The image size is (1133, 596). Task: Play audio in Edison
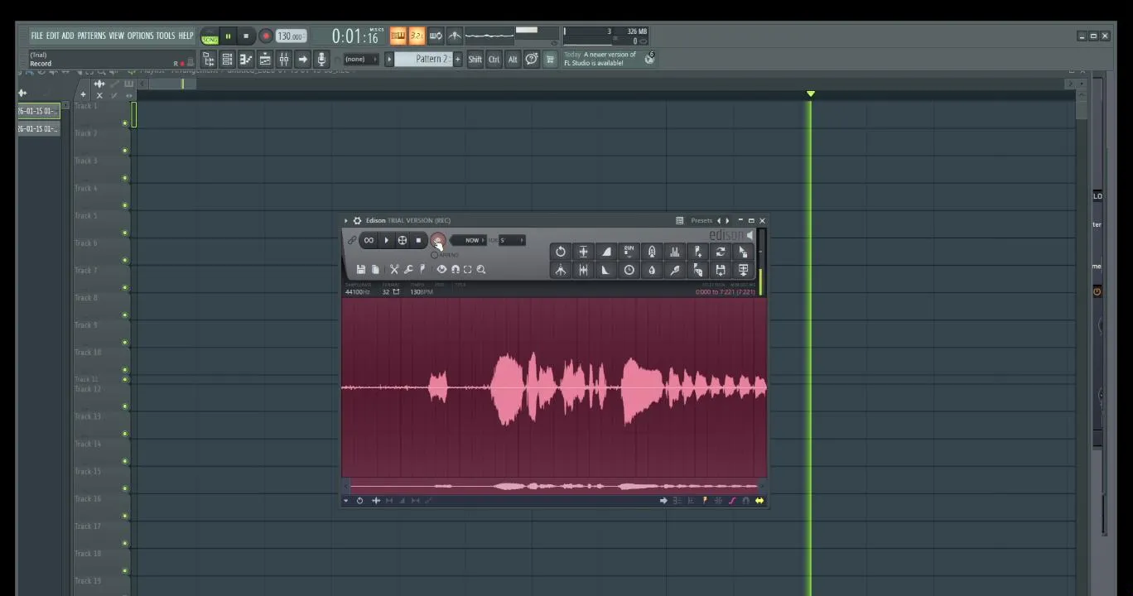[x=386, y=240]
